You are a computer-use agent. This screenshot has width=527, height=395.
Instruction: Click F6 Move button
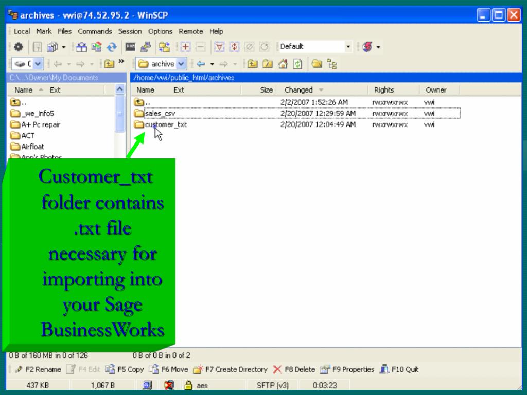click(x=168, y=369)
